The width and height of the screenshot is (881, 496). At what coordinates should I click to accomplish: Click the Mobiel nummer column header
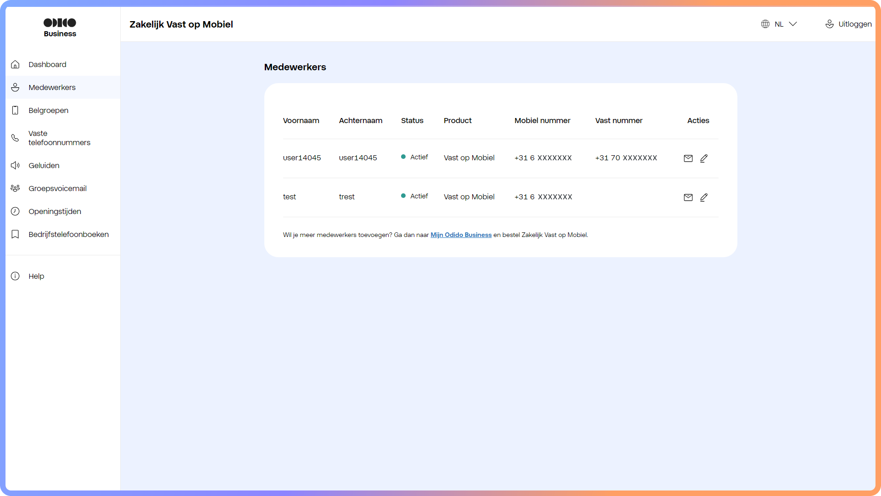click(542, 120)
